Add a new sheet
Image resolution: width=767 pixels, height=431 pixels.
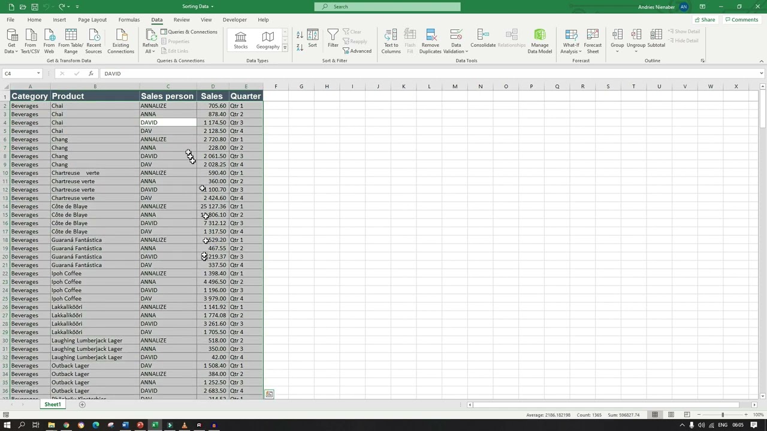[82, 405]
